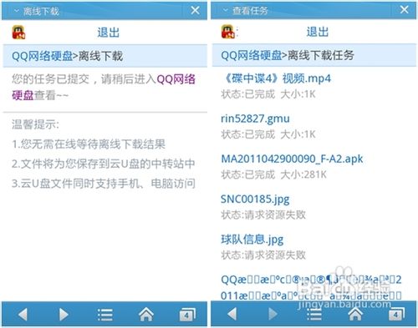Image resolution: width=418 pixels, height=328 pixels.
Task: Open MA2011042900090_F-A2.apk task
Action: tap(292, 159)
